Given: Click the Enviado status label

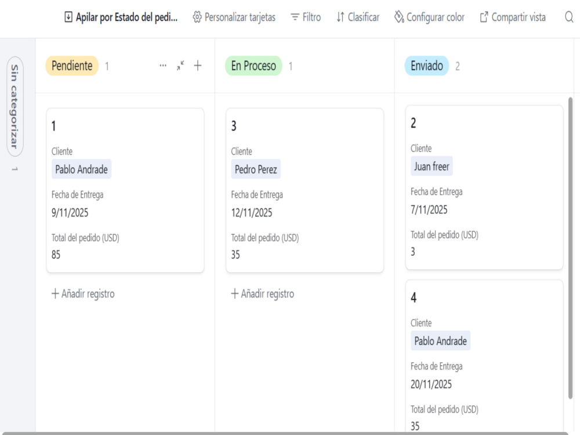Looking at the screenshot, I should pyautogui.click(x=426, y=66).
